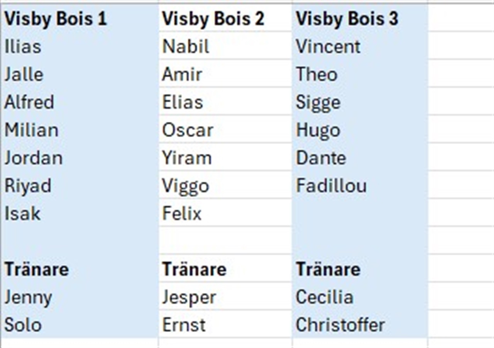Click the Tränare header above Jenny
This screenshot has height=348, width=494.
tap(79, 269)
